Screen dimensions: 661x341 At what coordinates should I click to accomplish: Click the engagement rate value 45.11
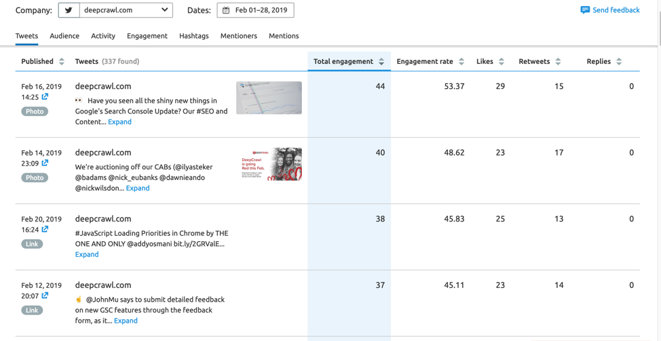pyautogui.click(x=455, y=285)
